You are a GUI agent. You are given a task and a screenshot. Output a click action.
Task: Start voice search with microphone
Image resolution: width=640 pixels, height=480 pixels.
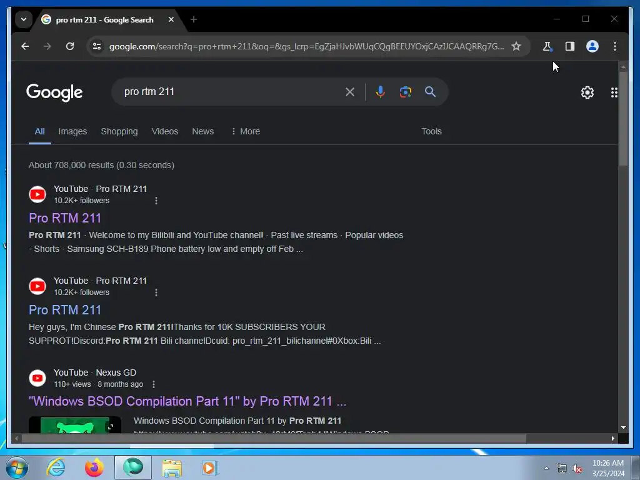[381, 92]
